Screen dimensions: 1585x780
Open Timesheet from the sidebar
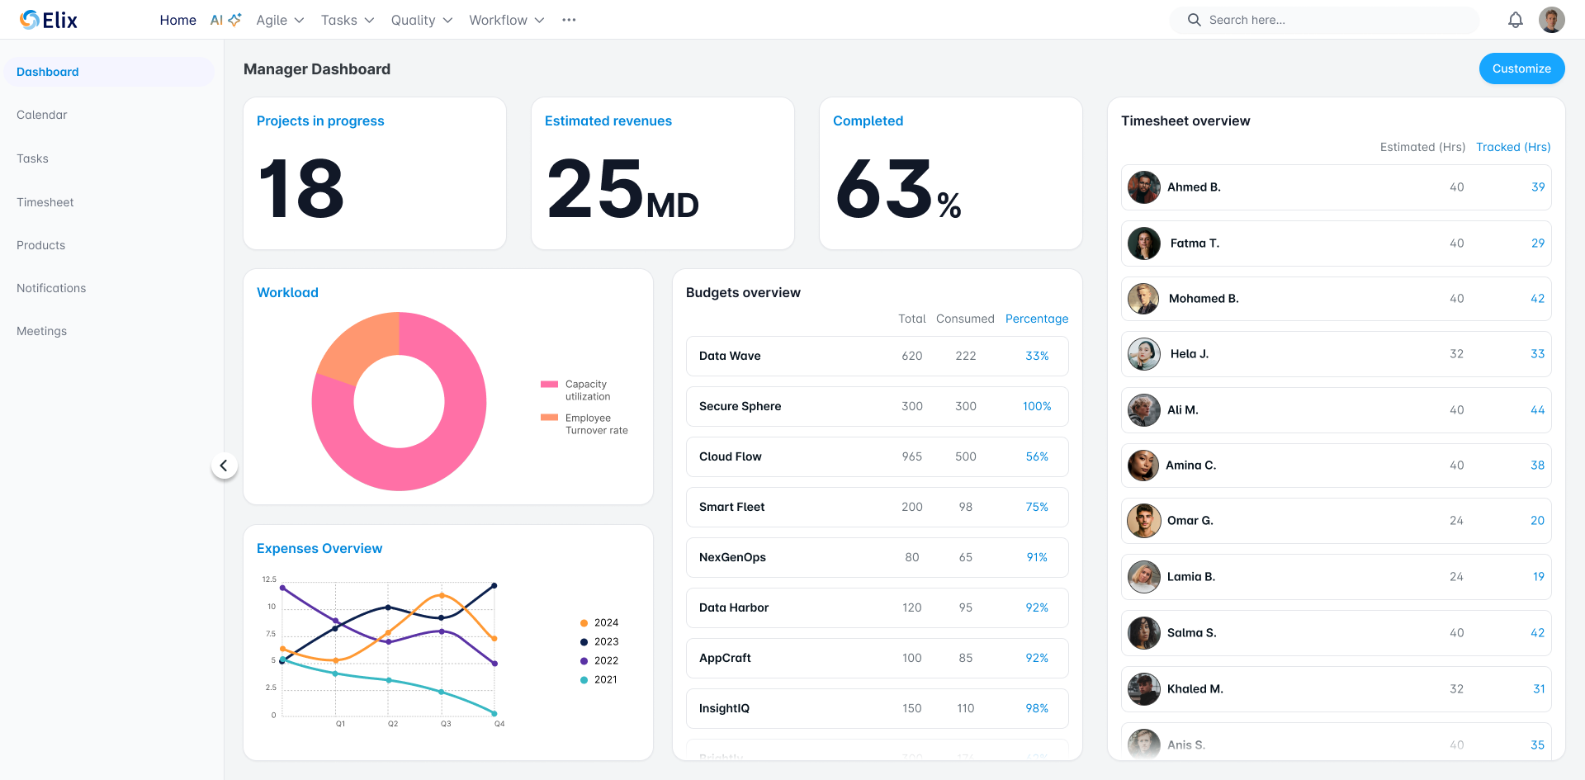point(45,202)
